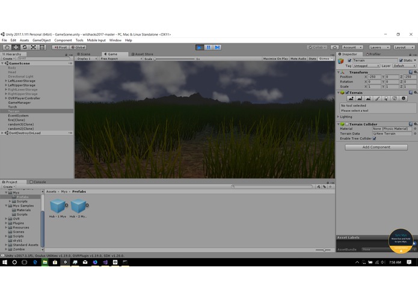The width and height of the screenshot is (418, 297).
Task: Open the Tag dropdown
Action: click(x=366, y=66)
